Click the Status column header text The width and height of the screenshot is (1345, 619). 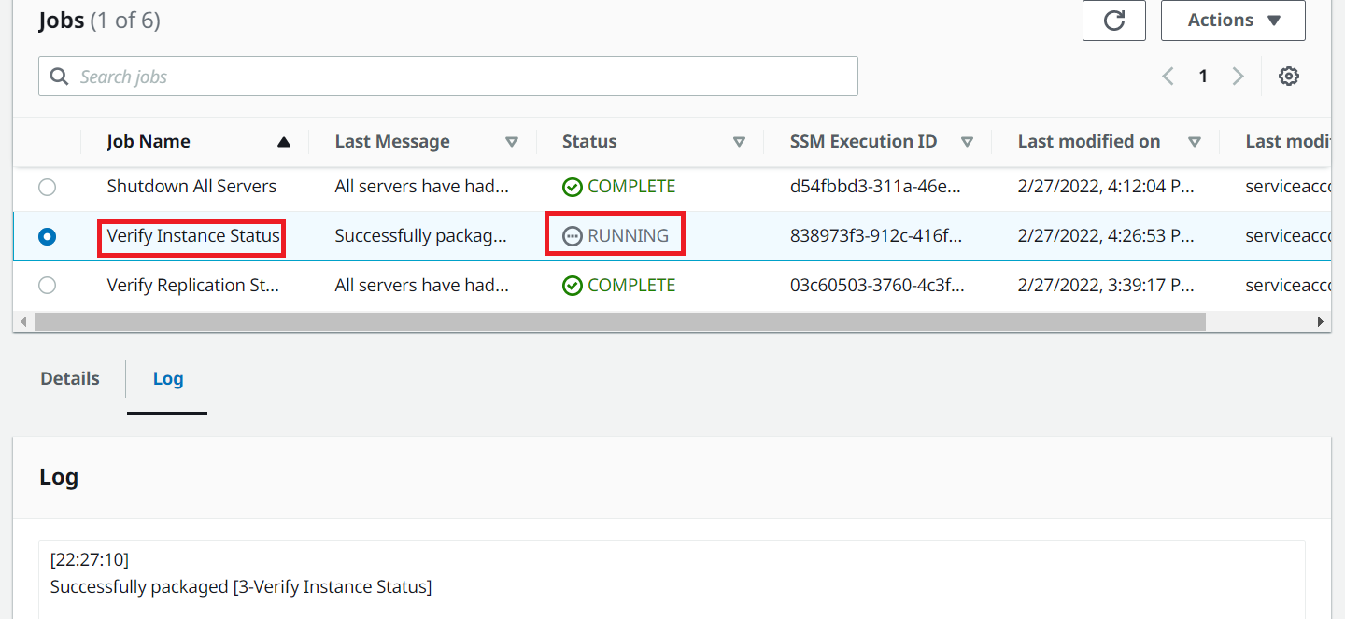pyautogui.click(x=589, y=142)
